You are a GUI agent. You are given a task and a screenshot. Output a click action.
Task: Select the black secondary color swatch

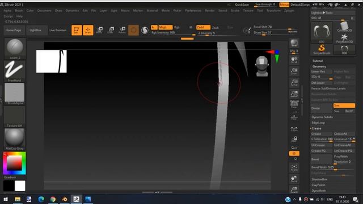(9, 186)
